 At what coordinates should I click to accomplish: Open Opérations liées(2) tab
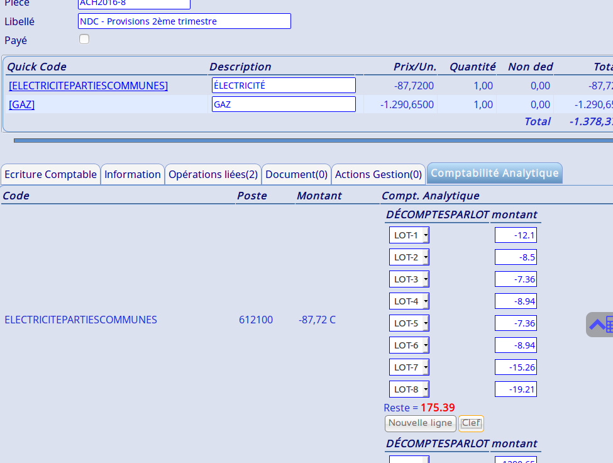click(x=213, y=174)
